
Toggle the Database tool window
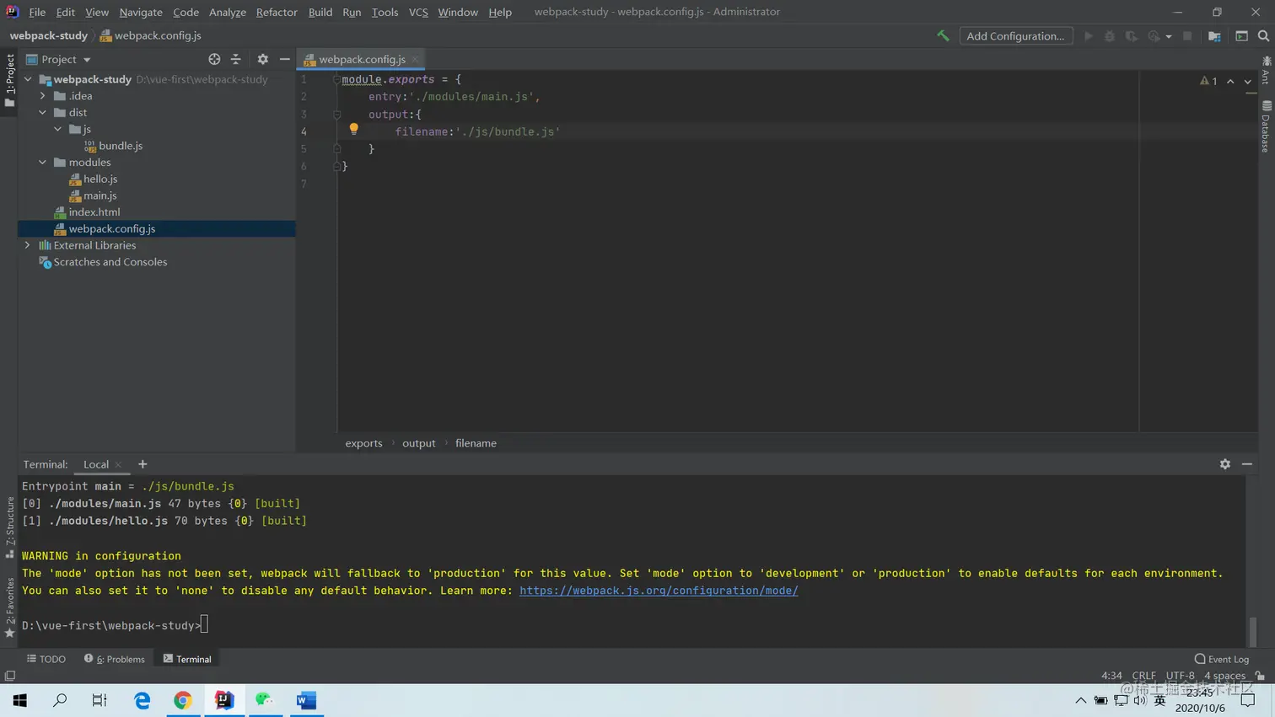pos(1266,127)
